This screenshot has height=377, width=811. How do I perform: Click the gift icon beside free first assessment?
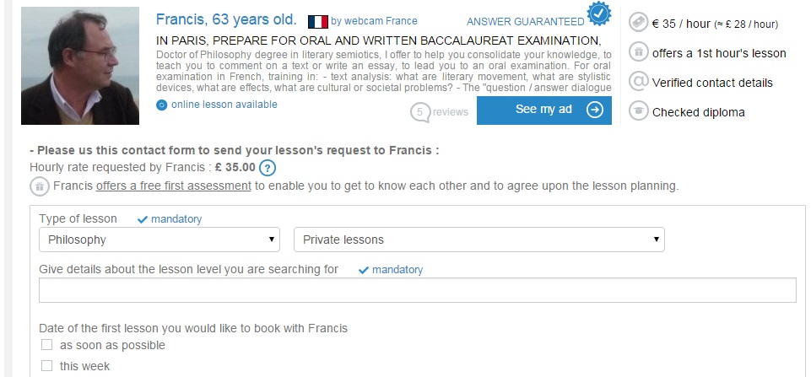39,186
